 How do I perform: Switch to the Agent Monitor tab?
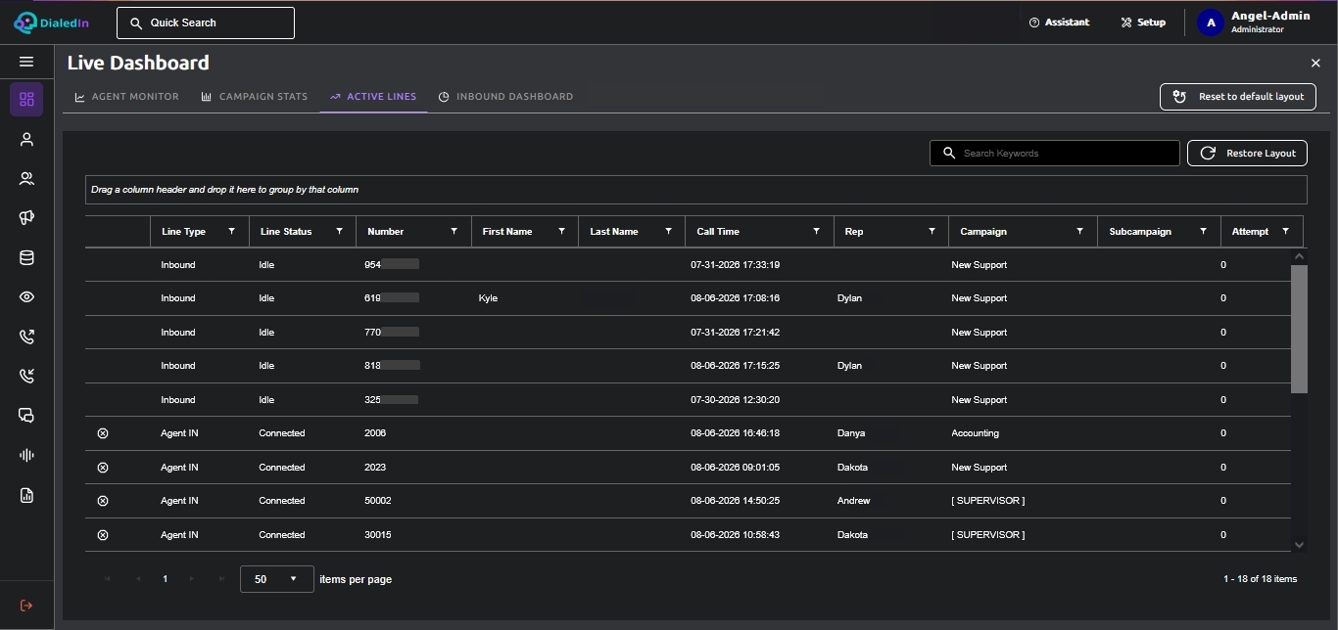[127, 97]
